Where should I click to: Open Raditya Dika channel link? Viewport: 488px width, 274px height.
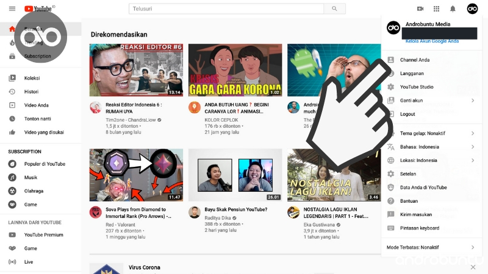(218, 218)
